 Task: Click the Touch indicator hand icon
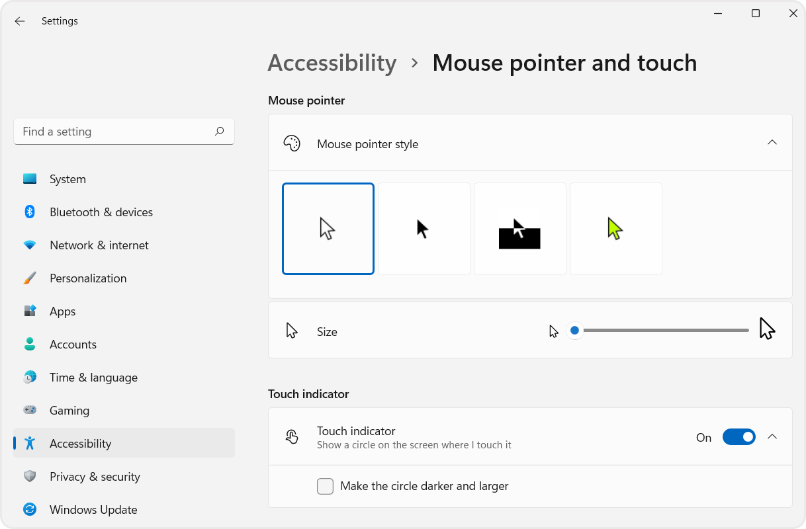point(291,436)
